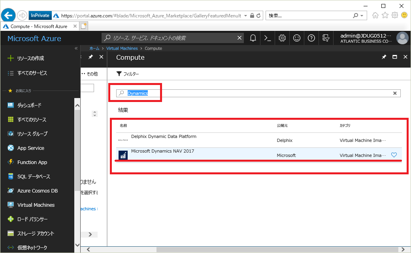Clear the Azure global search box
Image resolution: width=411 pixels, height=253 pixels.
coord(239,38)
